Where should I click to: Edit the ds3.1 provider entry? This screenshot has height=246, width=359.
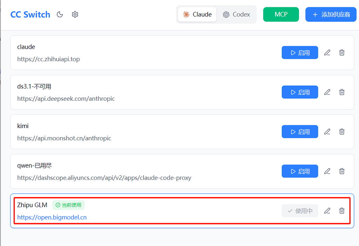coord(327,92)
